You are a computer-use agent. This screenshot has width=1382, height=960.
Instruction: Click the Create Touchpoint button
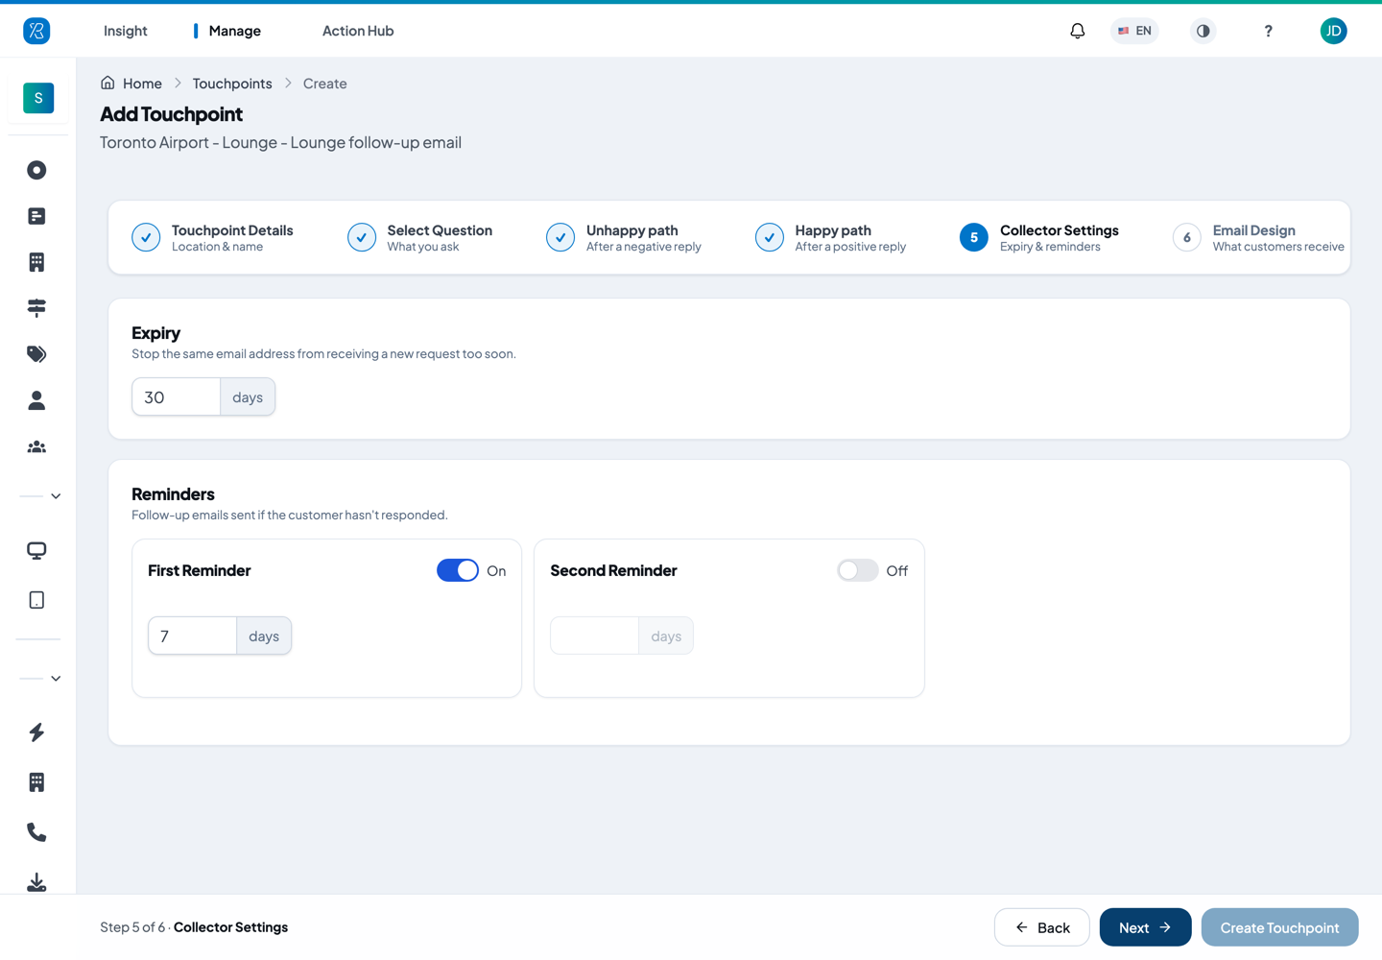click(1280, 927)
